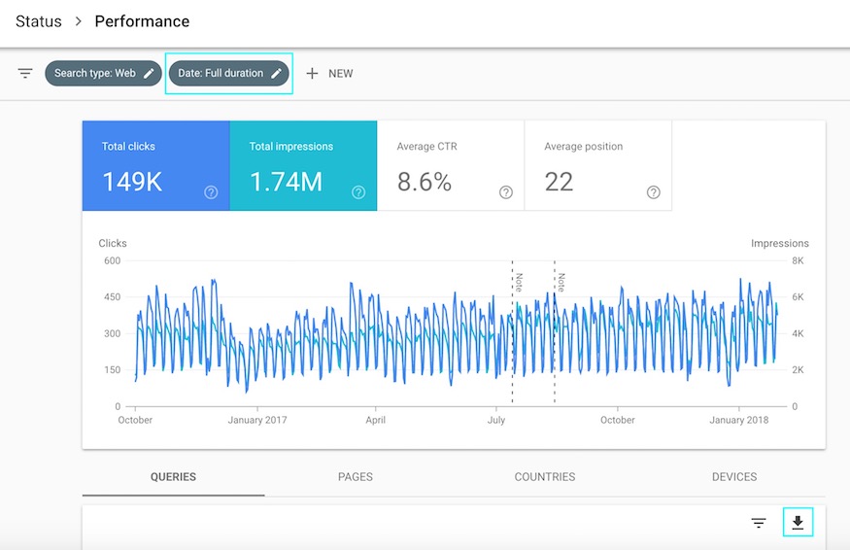Click the April axis label
Image resolution: width=850 pixels, height=550 pixels.
(375, 420)
